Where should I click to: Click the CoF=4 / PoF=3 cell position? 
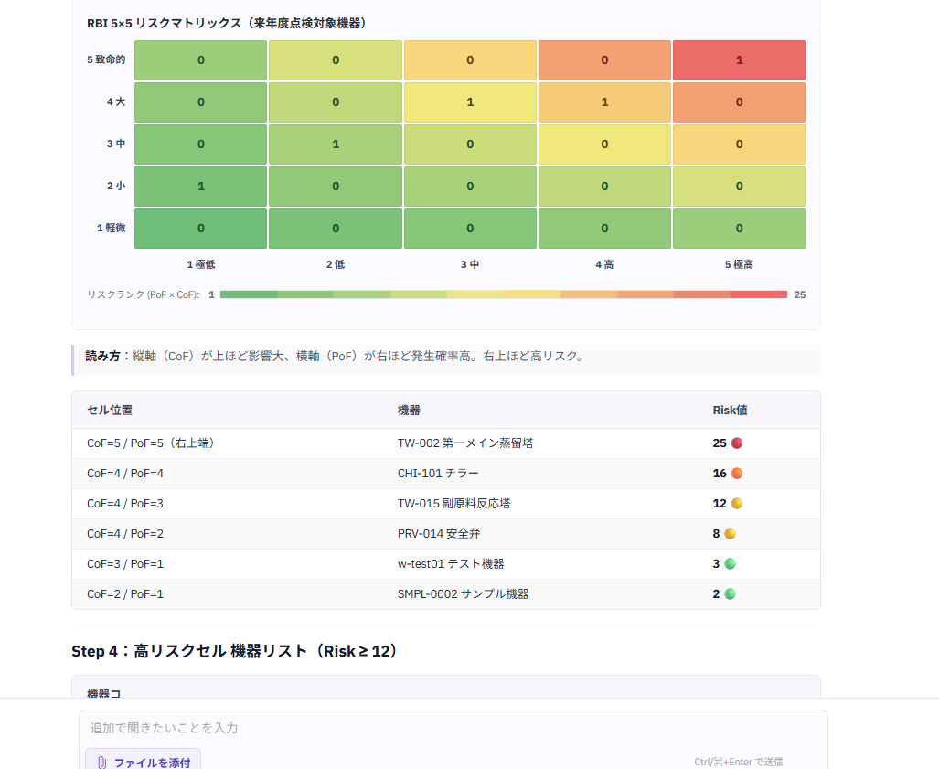coord(125,504)
